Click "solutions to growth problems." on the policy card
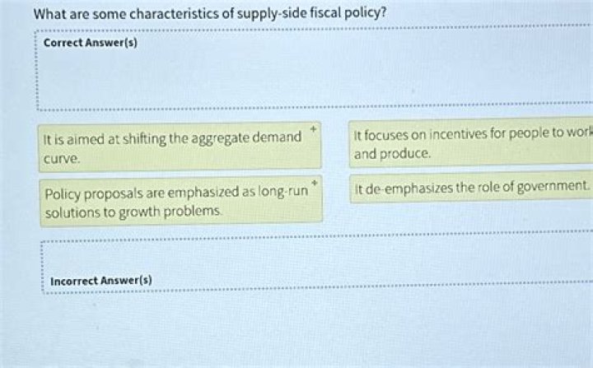The width and height of the screenshot is (593, 368). (x=133, y=212)
